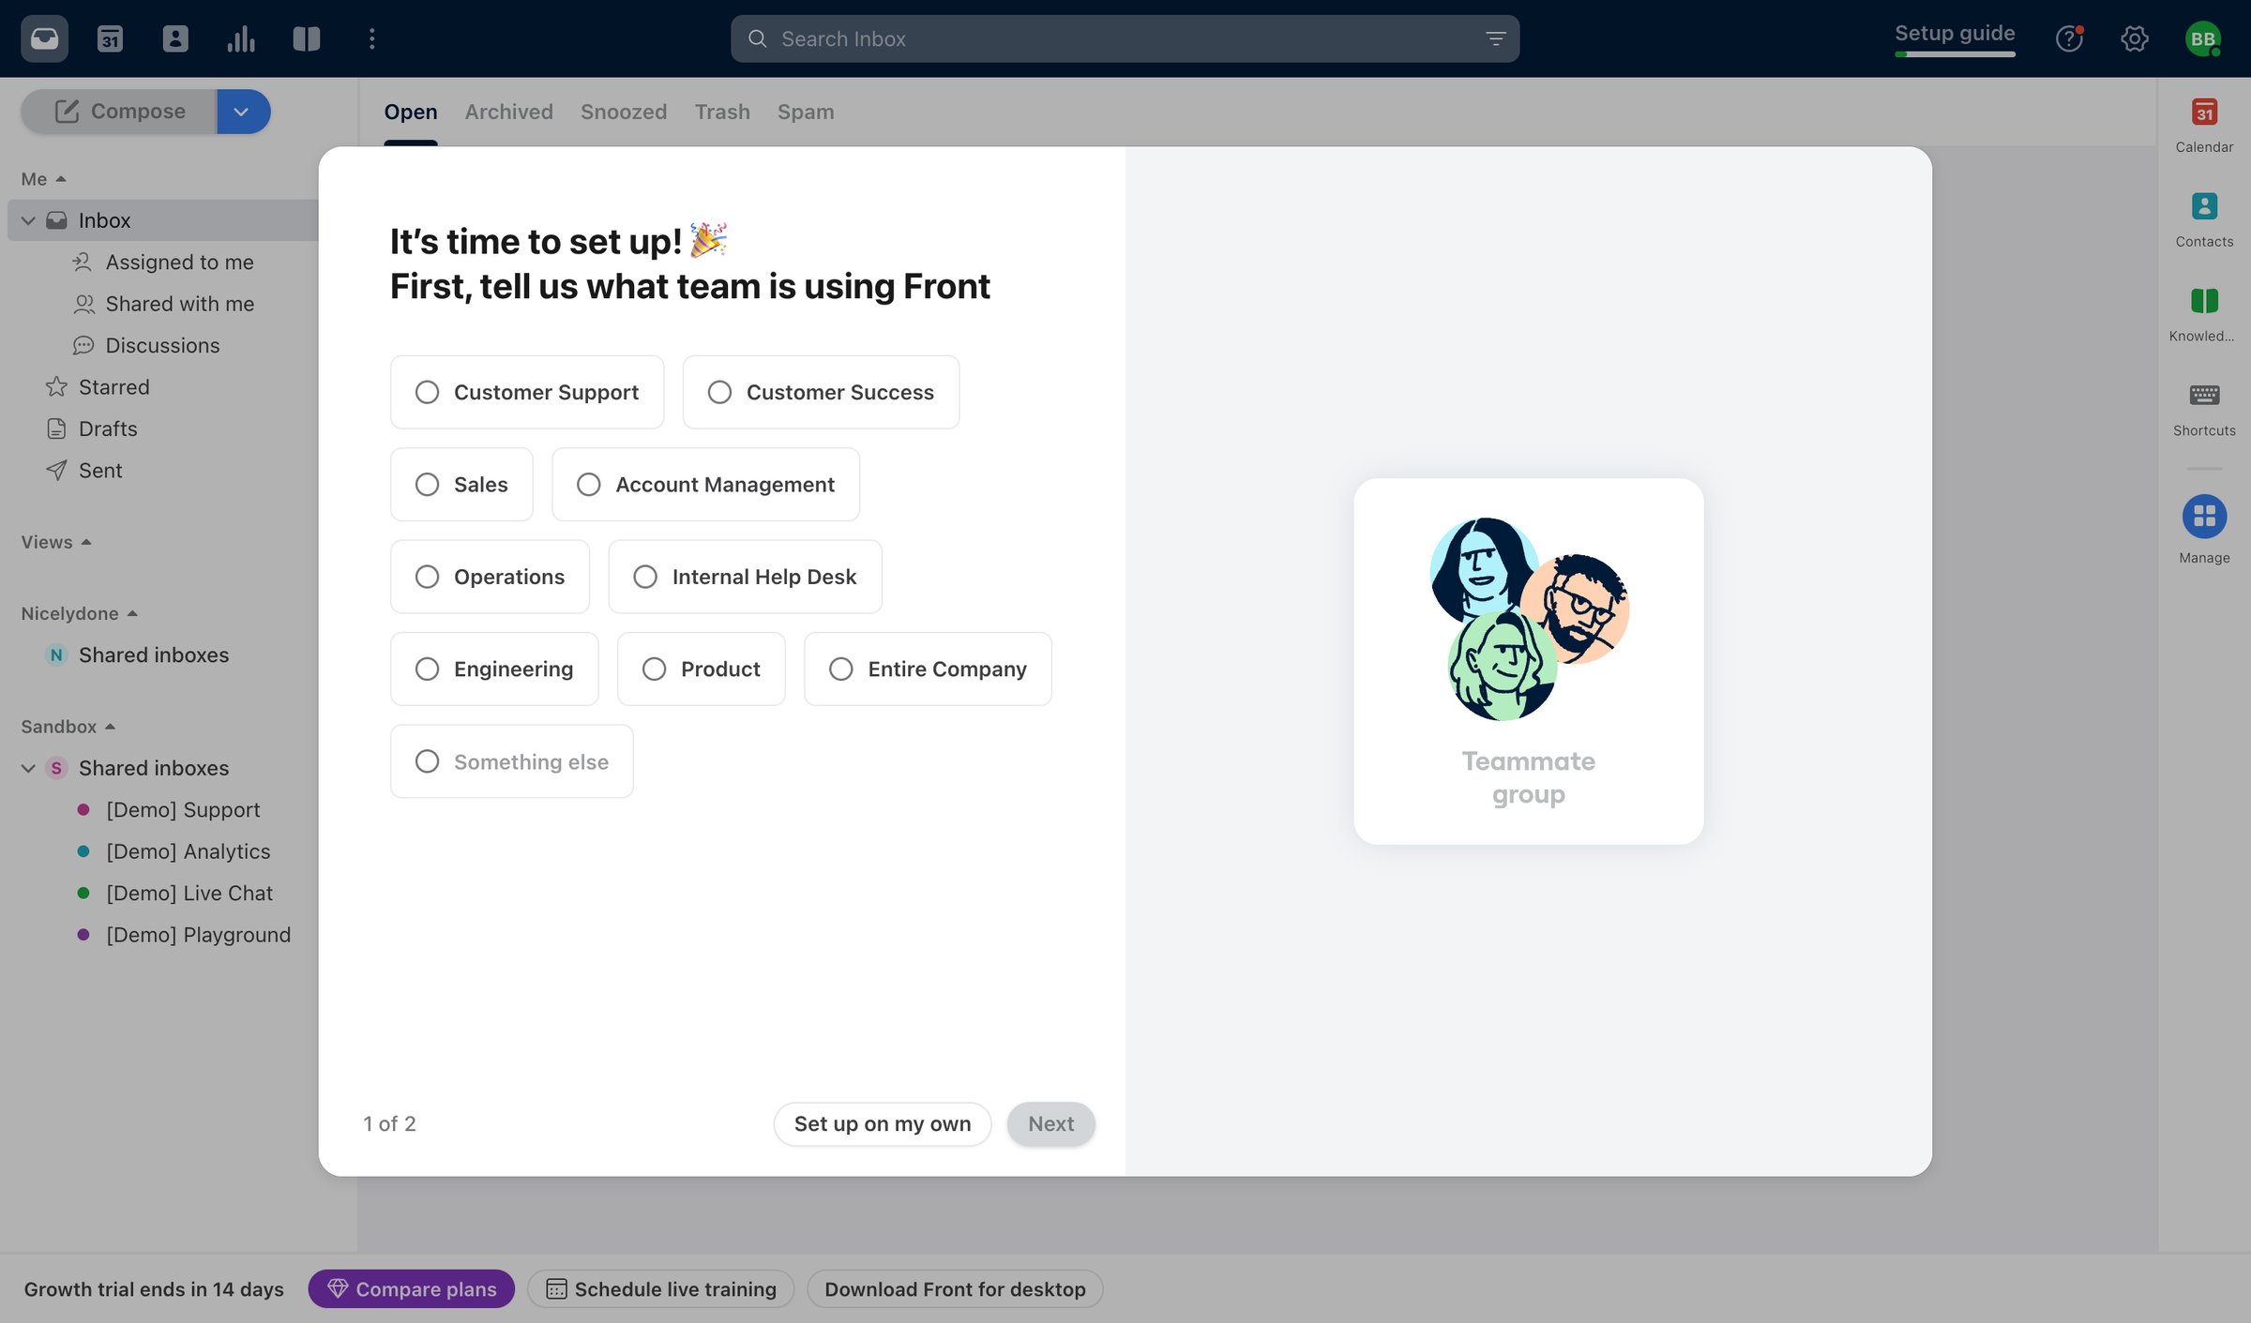Open the analytics bar chart icon
Image resolution: width=2251 pixels, height=1323 pixels.
[241, 38]
